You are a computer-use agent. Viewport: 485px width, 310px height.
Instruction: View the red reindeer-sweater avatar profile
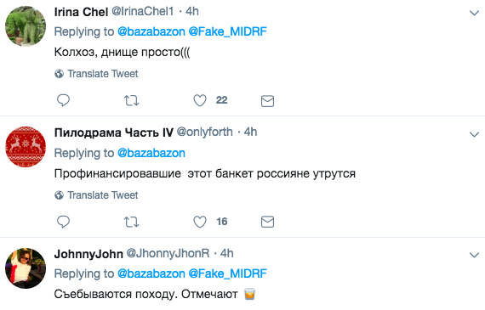(x=26, y=147)
